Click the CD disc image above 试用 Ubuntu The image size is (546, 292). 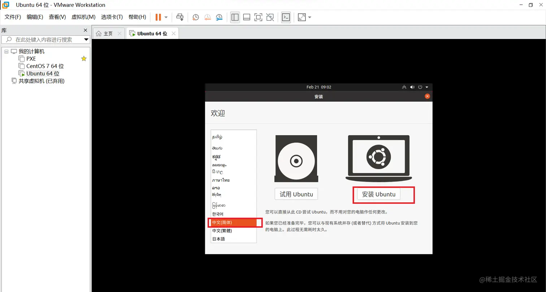[296, 159]
